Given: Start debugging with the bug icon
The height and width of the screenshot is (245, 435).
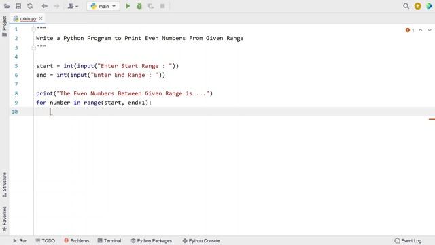Looking at the screenshot, I should click(139, 6).
